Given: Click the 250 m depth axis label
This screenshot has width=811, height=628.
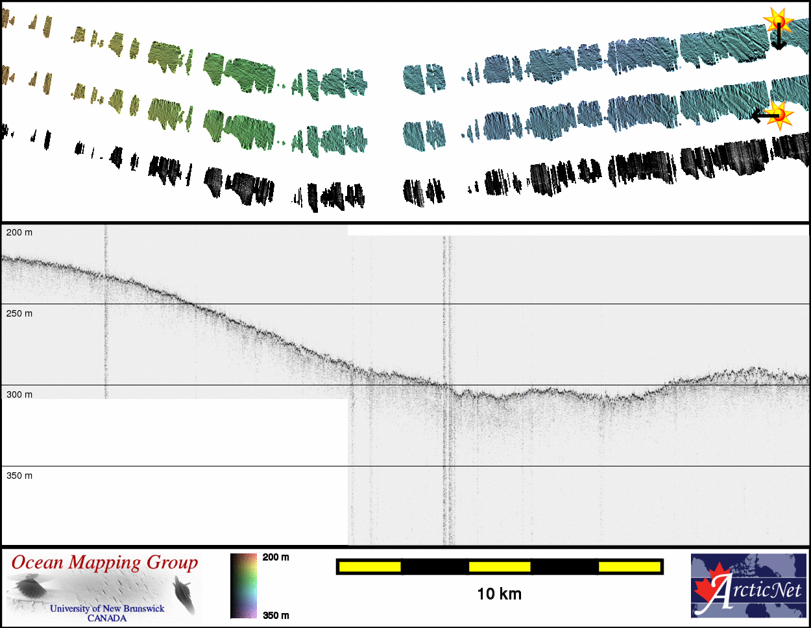Looking at the screenshot, I should point(19,313).
